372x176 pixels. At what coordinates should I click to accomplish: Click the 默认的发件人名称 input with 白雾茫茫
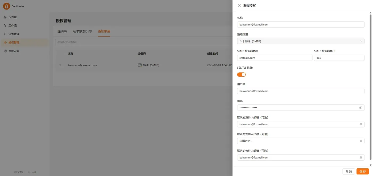click(301, 141)
